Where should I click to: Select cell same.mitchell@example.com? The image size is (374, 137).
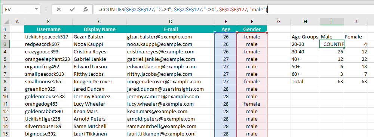pyautogui.click(x=171, y=126)
